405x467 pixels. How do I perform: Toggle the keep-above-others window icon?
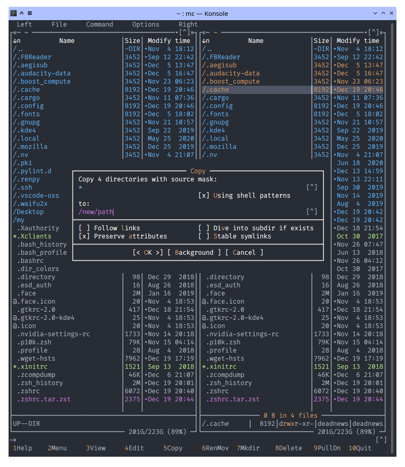click(x=21, y=13)
